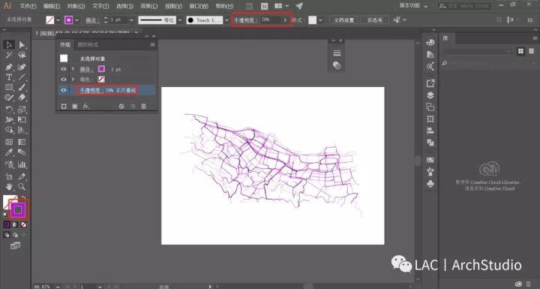Select the Zoom tool

point(22,187)
